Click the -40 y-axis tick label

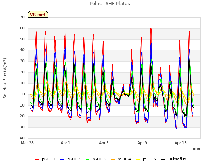[22, 138]
